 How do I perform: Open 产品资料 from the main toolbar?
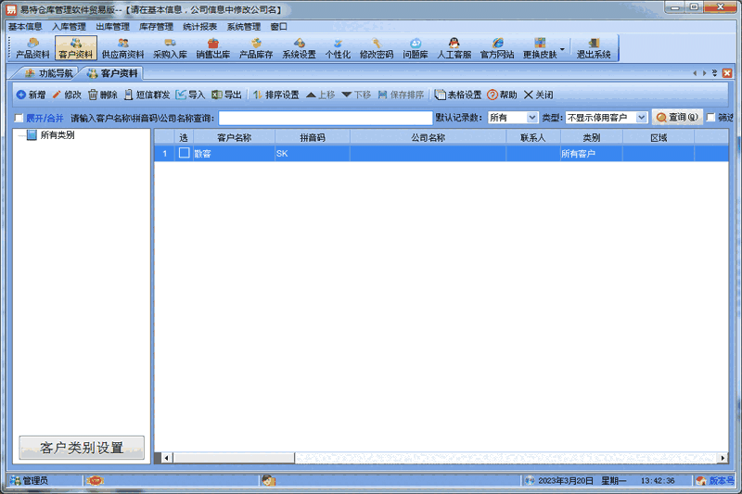[x=32, y=48]
